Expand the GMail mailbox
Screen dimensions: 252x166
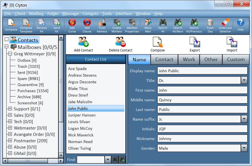pyautogui.click(x=10, y=153)
